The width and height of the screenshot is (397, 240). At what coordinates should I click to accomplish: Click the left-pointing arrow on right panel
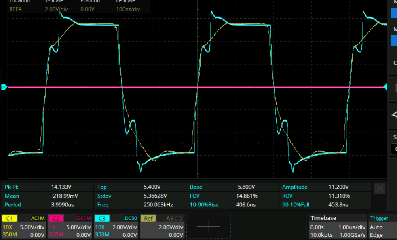pos(394,115)
